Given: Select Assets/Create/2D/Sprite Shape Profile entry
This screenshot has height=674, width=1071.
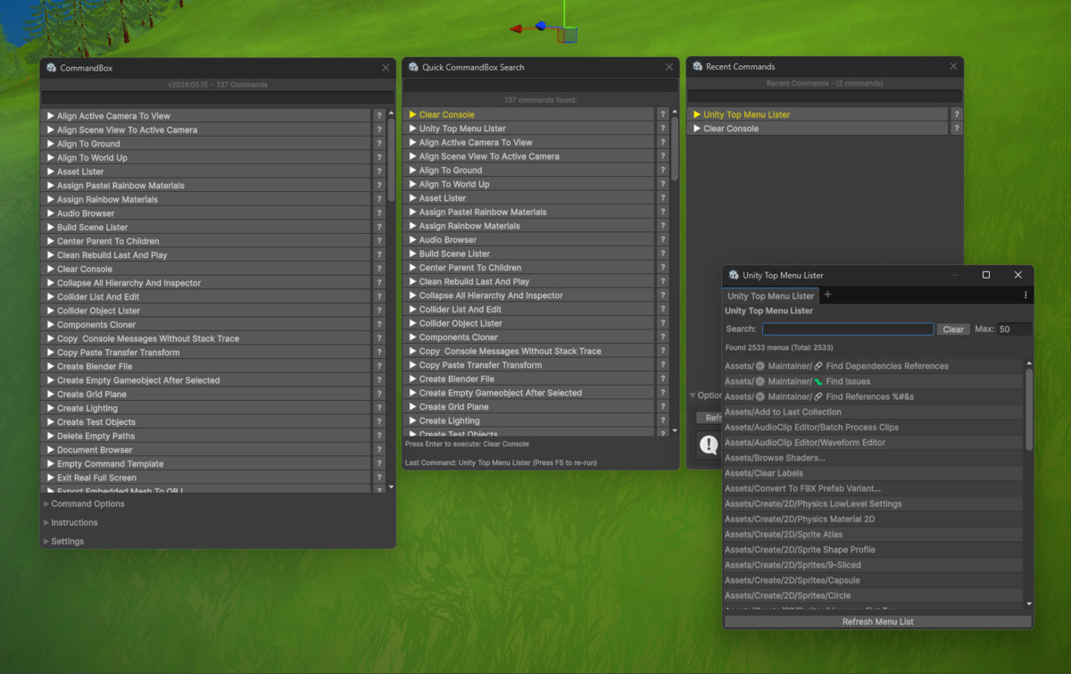Looking at the screenshot, I should coord(873,550).
